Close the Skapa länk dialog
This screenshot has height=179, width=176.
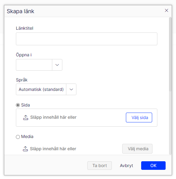click(x=167, y=10)
